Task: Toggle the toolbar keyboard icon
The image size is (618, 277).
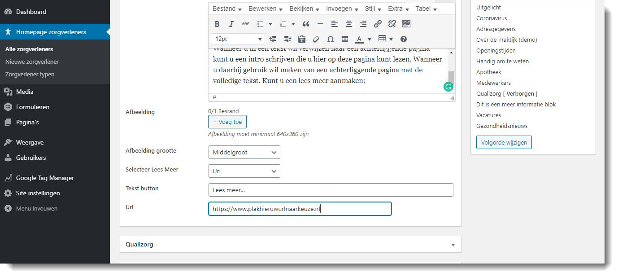Action: click(406, 24)
